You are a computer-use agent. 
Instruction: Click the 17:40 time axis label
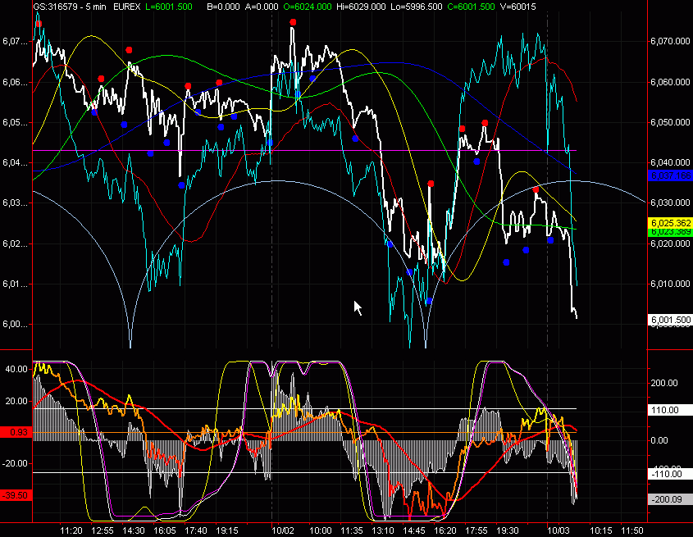tap(196, 530)
